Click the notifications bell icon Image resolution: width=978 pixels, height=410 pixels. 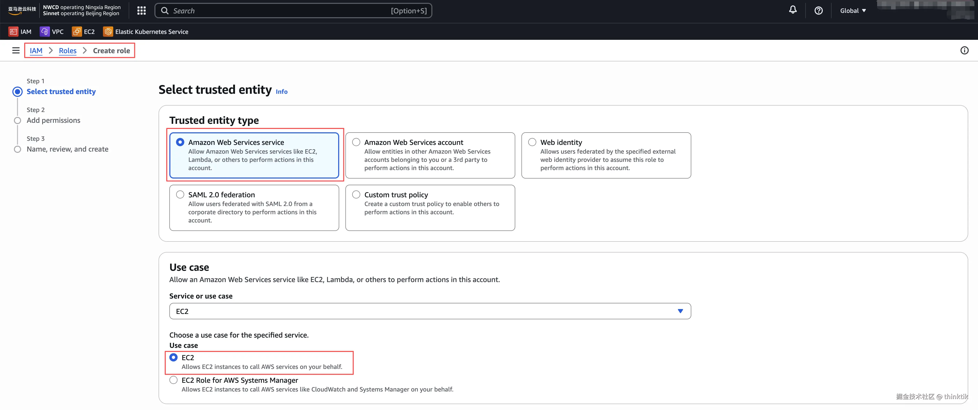(793, 10)
